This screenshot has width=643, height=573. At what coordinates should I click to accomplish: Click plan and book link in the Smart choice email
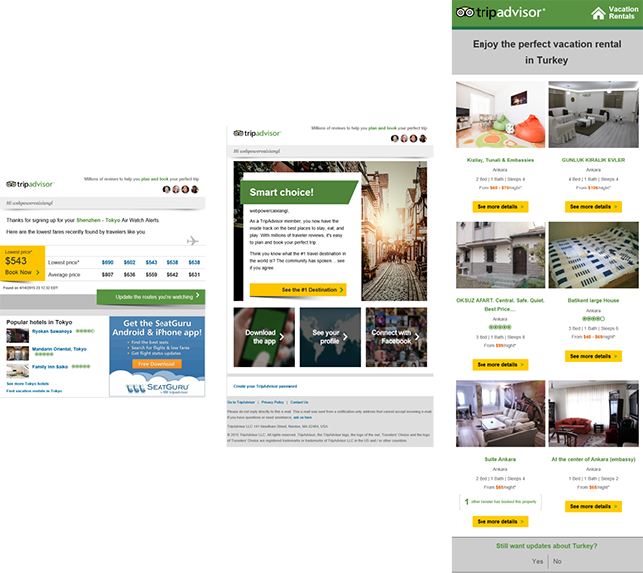tap(382, 128)
